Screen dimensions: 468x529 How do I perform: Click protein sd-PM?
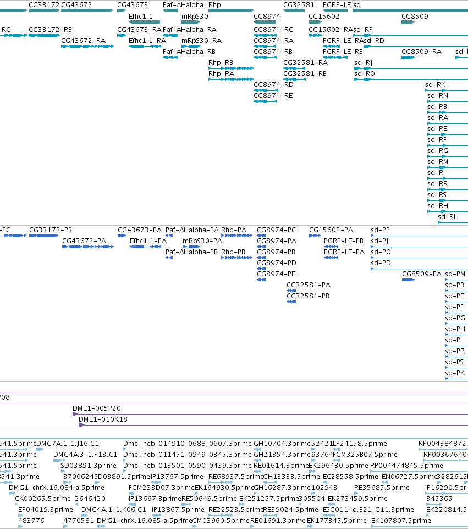455,274
